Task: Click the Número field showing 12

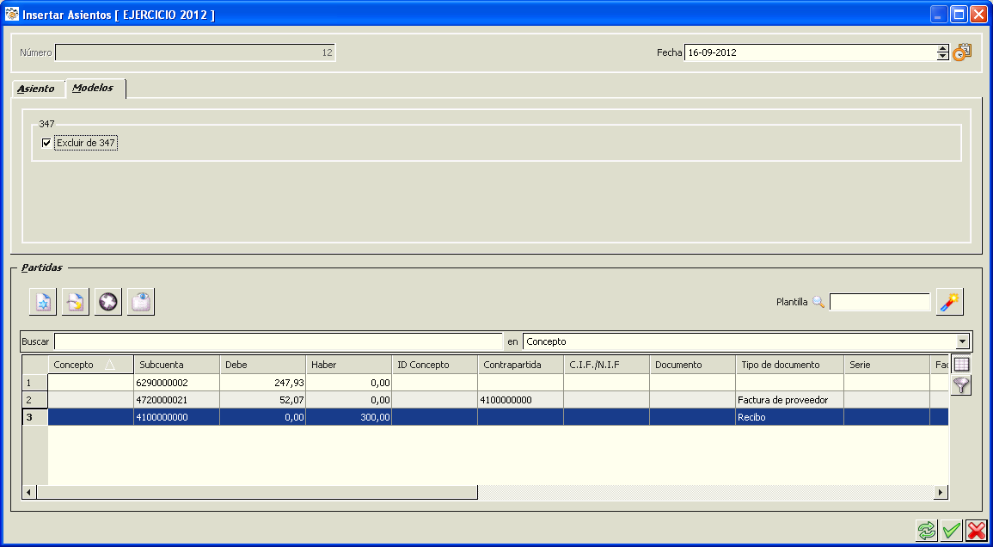Action: [195, 52]
